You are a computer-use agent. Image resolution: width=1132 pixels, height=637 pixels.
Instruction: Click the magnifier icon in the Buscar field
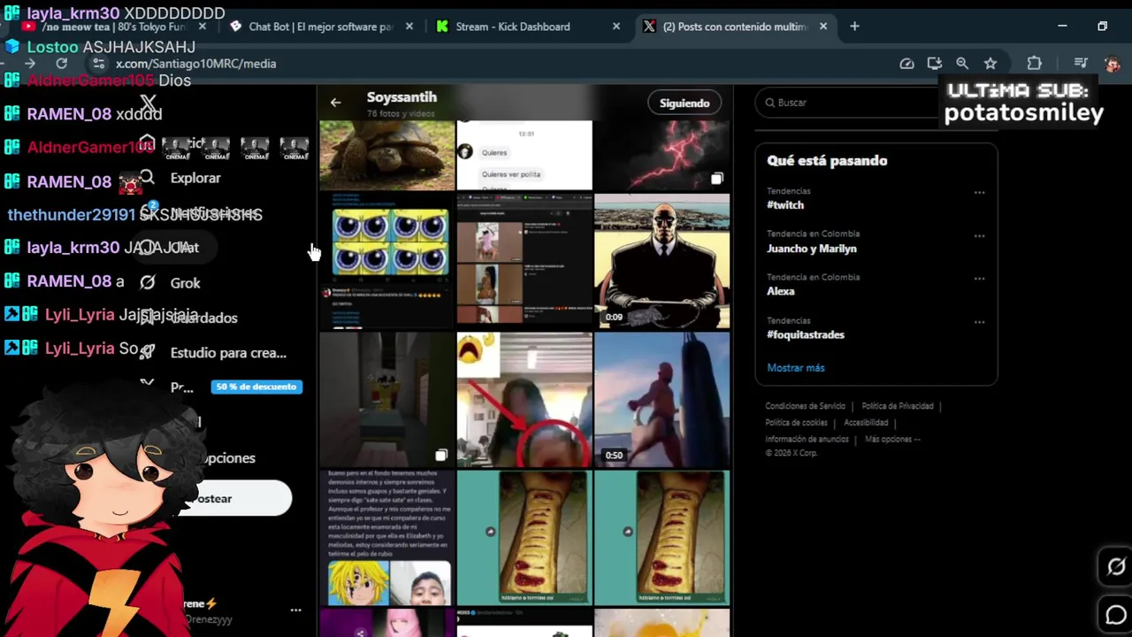point(771,103)
